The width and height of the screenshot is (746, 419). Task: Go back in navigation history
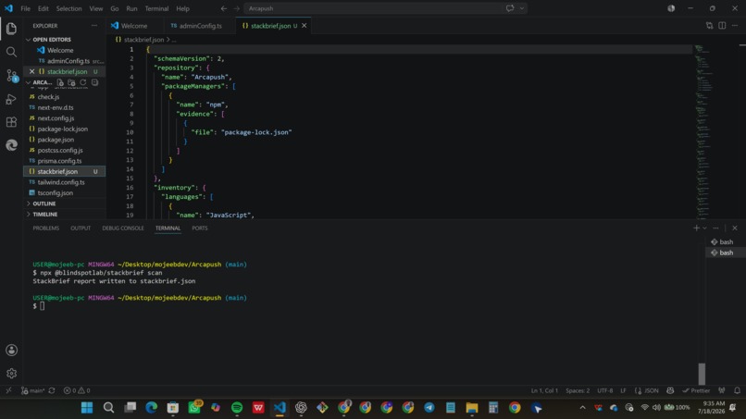224,8
